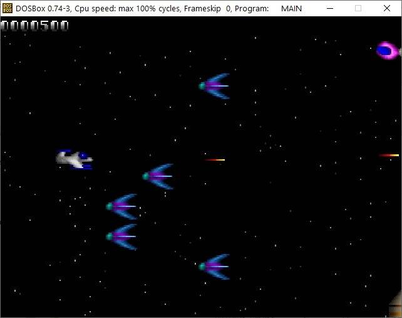
Task: Click the laser bolt near the right edge
Action: [x=389, y=155]
